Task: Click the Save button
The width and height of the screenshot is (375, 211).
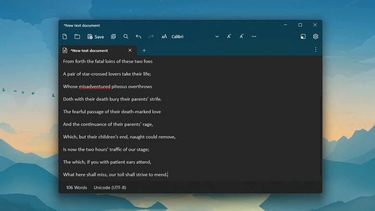Action: tap(96, 37)
